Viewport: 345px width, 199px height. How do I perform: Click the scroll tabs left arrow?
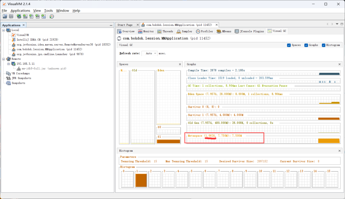click(327, 24)
